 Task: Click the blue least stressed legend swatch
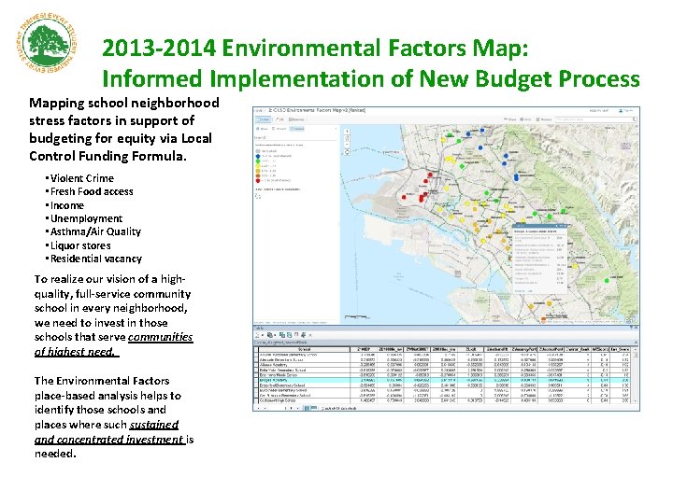click(258, 156)
